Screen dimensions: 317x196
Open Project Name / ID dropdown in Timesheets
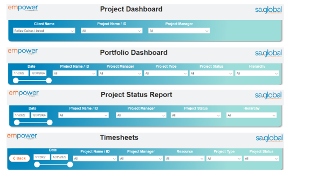click(x=95, y=159)
